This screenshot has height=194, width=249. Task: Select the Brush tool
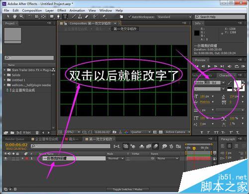click(74, 16)
